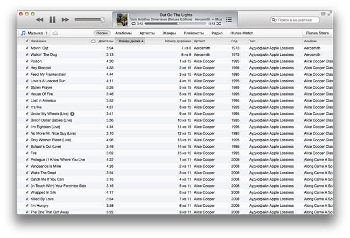Click the Out Go The Lights title
This screenshot has height=238, width=350.
(x=176, y=15)
